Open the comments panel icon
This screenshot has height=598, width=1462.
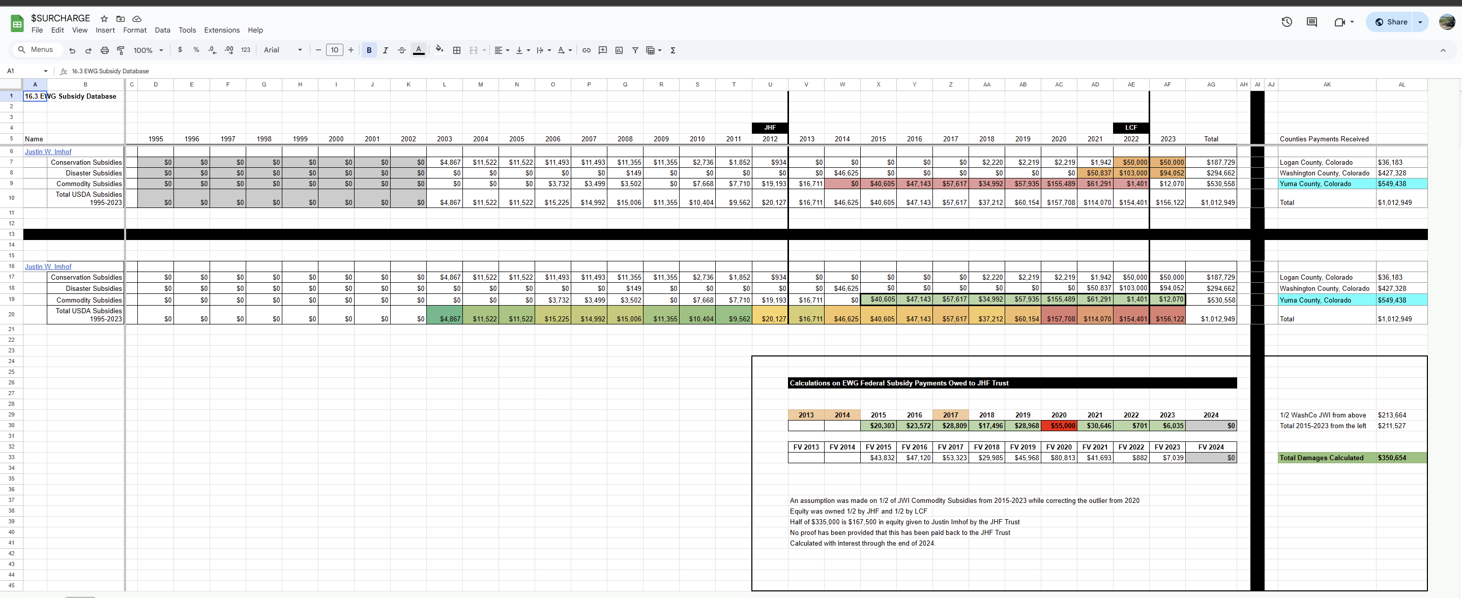1311,22
